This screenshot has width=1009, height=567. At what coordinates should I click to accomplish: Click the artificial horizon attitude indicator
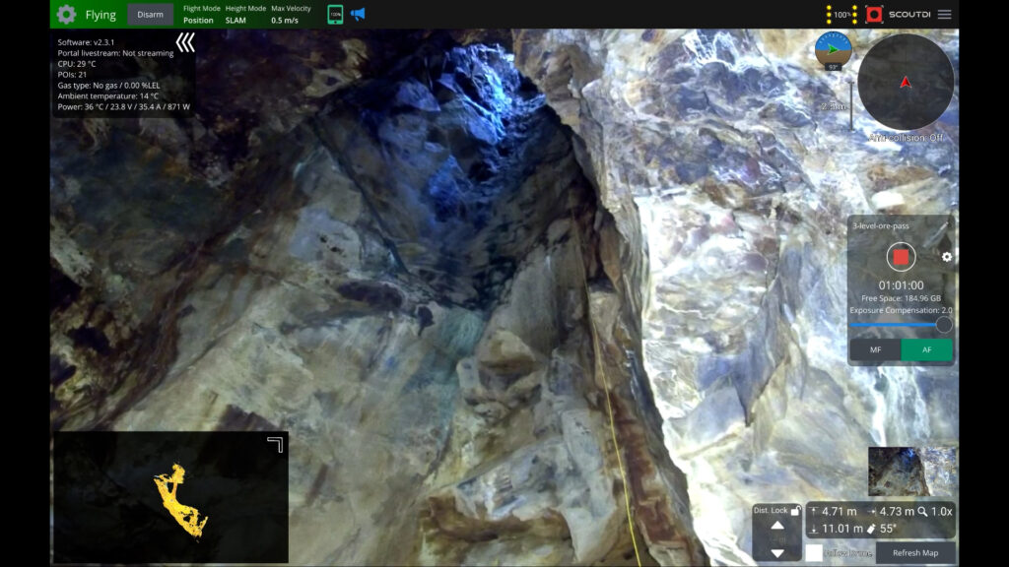pos(834,49)
